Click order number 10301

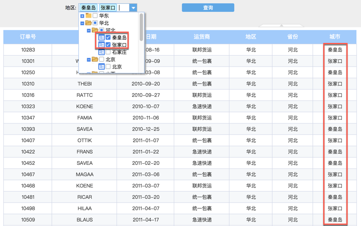(x=28, y=61)
